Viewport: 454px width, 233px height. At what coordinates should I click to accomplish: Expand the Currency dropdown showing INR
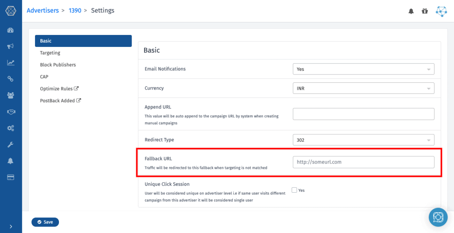(x=363, y=88)
